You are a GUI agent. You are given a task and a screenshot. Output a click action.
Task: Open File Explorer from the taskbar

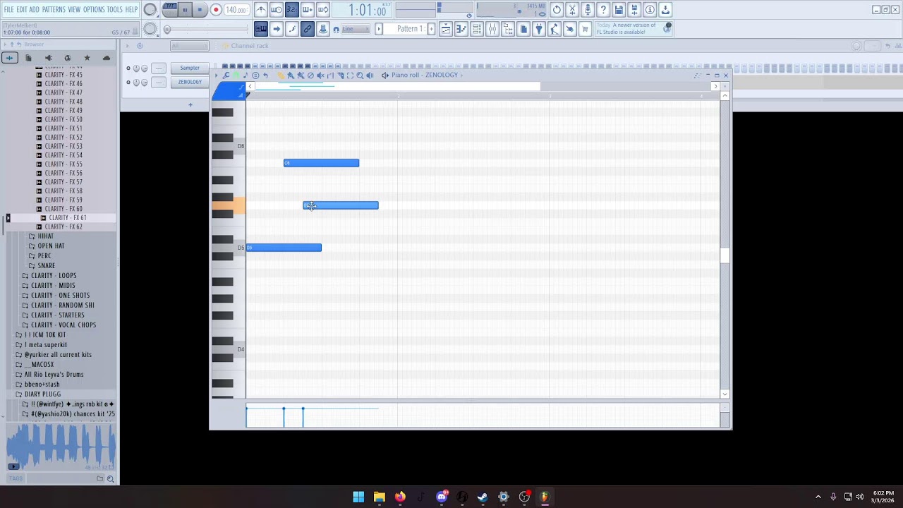[x=379, y=497]
